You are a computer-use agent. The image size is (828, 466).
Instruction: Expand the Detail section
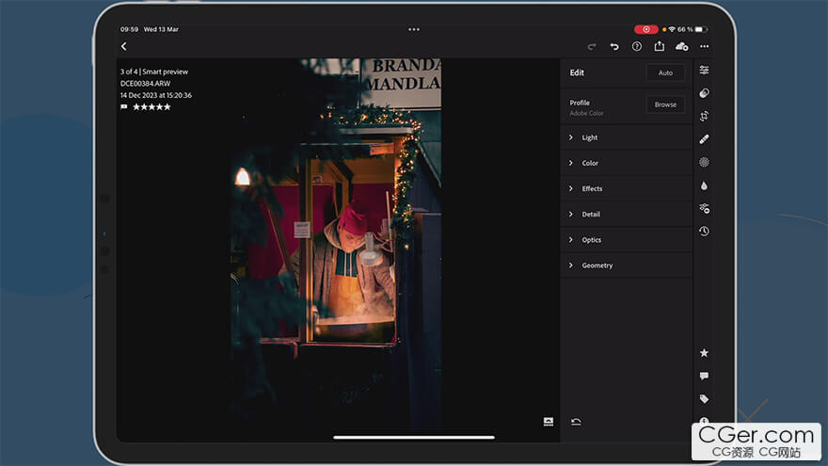[x=627, y=214]
